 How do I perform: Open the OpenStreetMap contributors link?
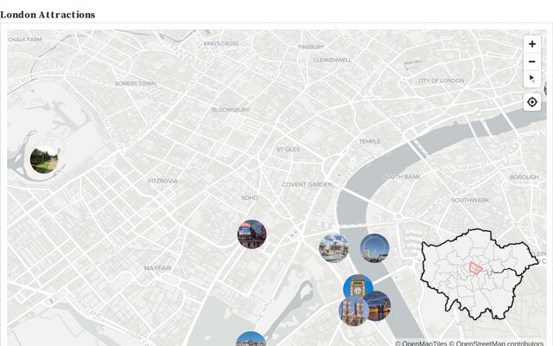click(500, 343)
